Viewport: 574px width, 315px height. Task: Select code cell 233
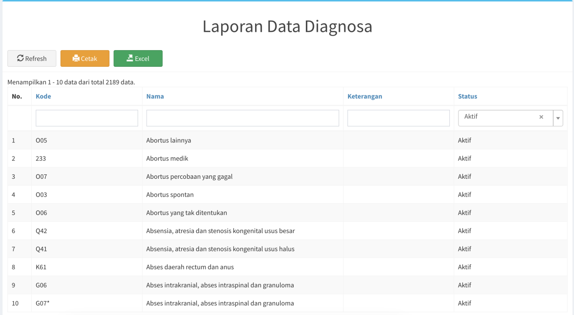click(x=41, y=158)
